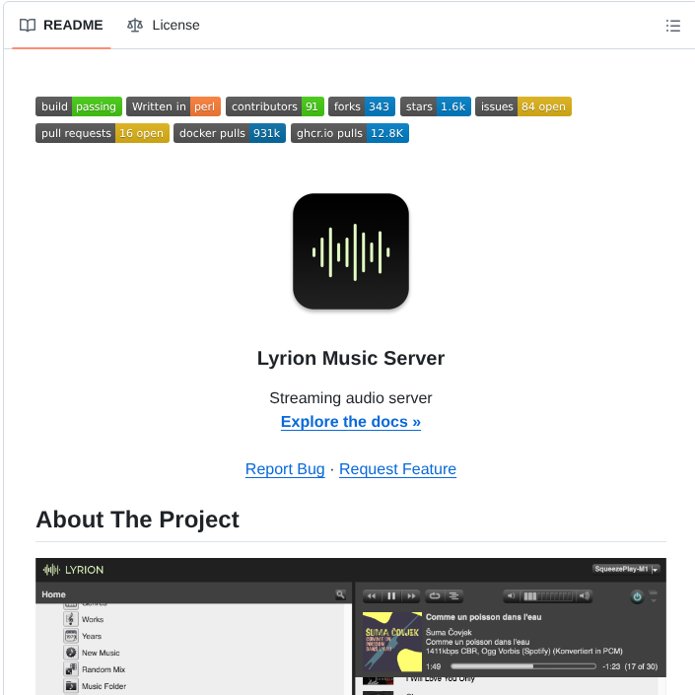Switch to the README tab
This screenshot has width=695, height=695.
[x=61, y=26]
